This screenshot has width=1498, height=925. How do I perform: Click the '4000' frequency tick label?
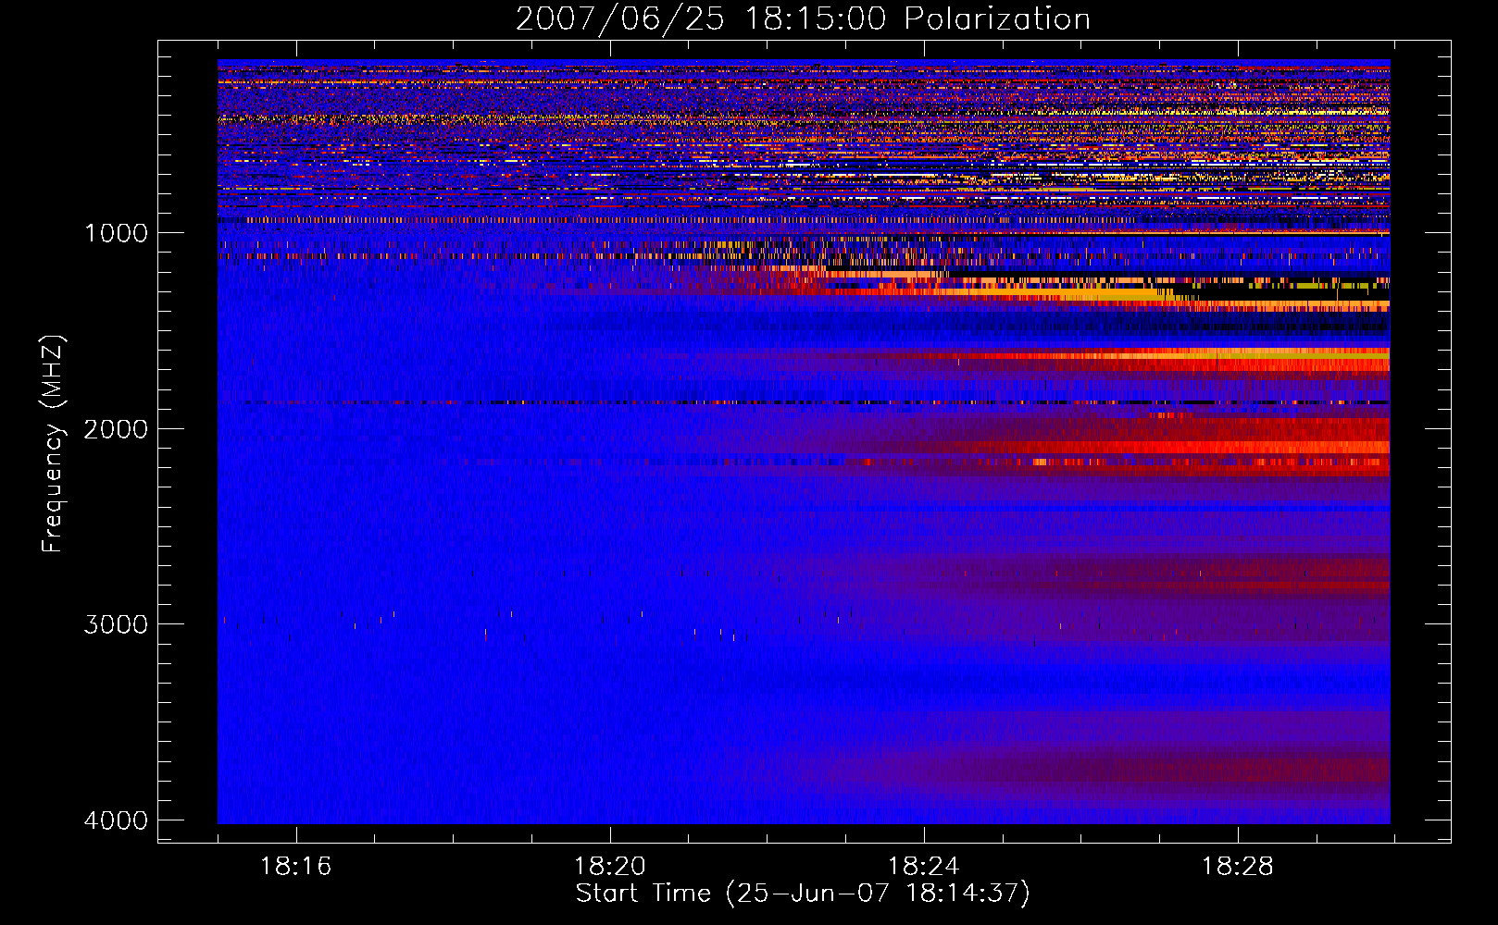coord(116,820)
